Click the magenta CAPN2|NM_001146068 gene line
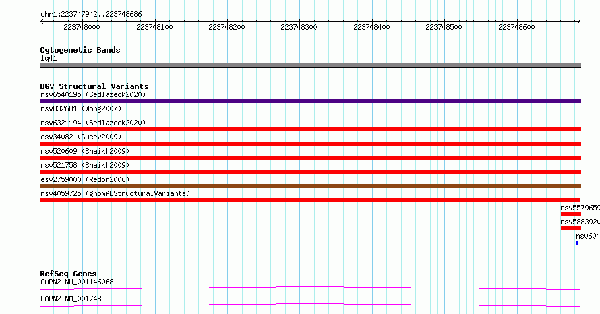 click(x=310, y=288)
